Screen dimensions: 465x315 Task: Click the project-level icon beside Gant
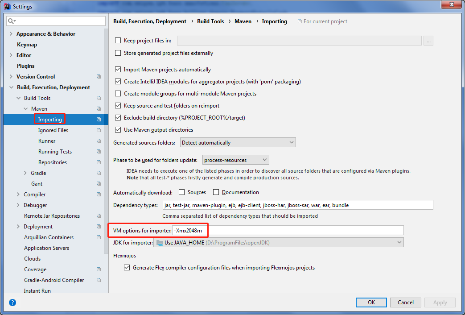pos(99,183)
